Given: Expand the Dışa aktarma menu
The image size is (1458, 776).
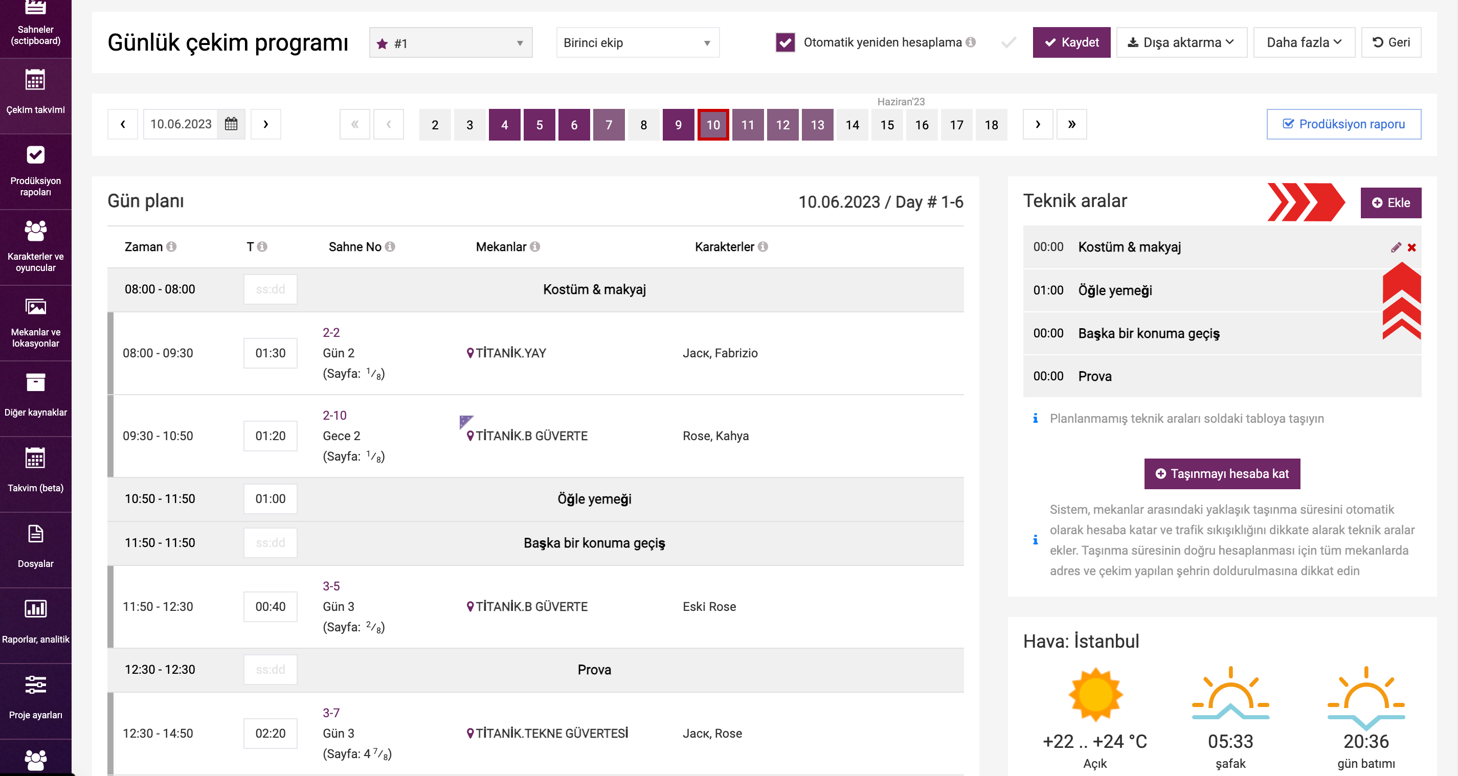Looking at the screenshot, I should (x=1181, y=42).
